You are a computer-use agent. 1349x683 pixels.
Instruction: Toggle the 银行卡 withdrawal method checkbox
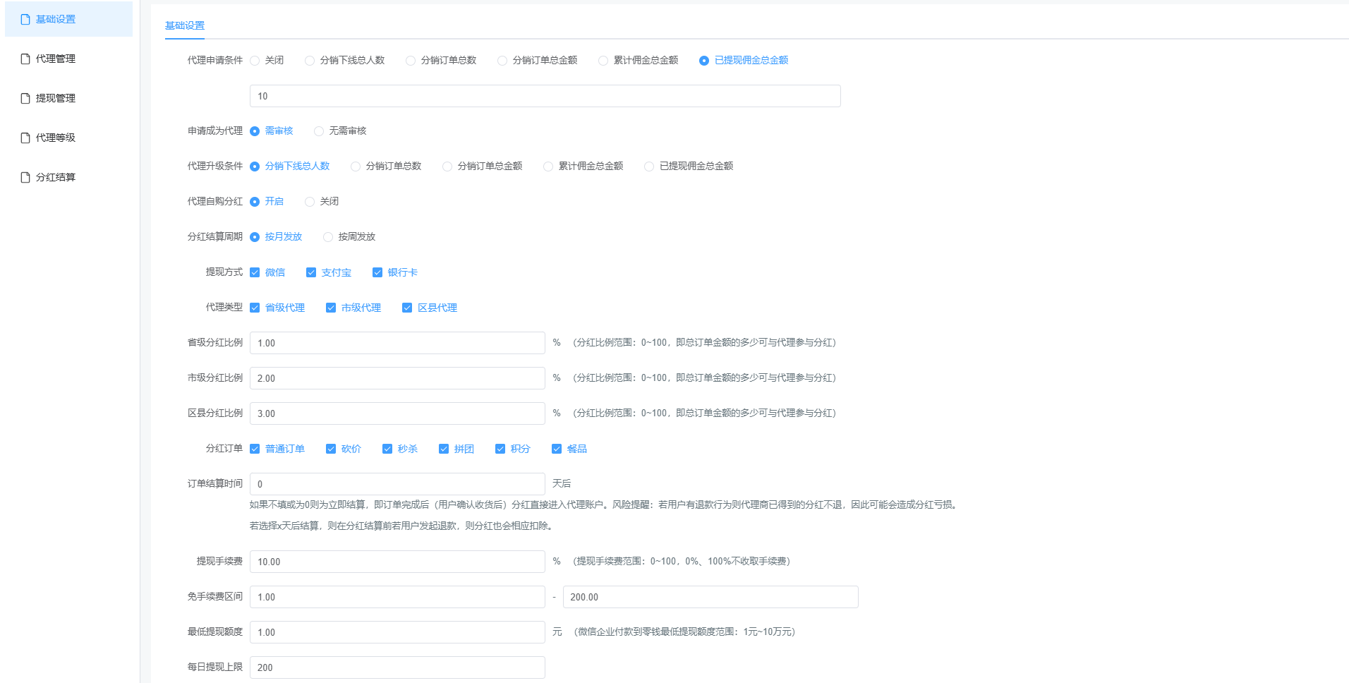[377, 272]
